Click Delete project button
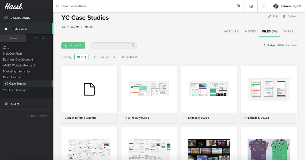305x160 pixels. 289,17
